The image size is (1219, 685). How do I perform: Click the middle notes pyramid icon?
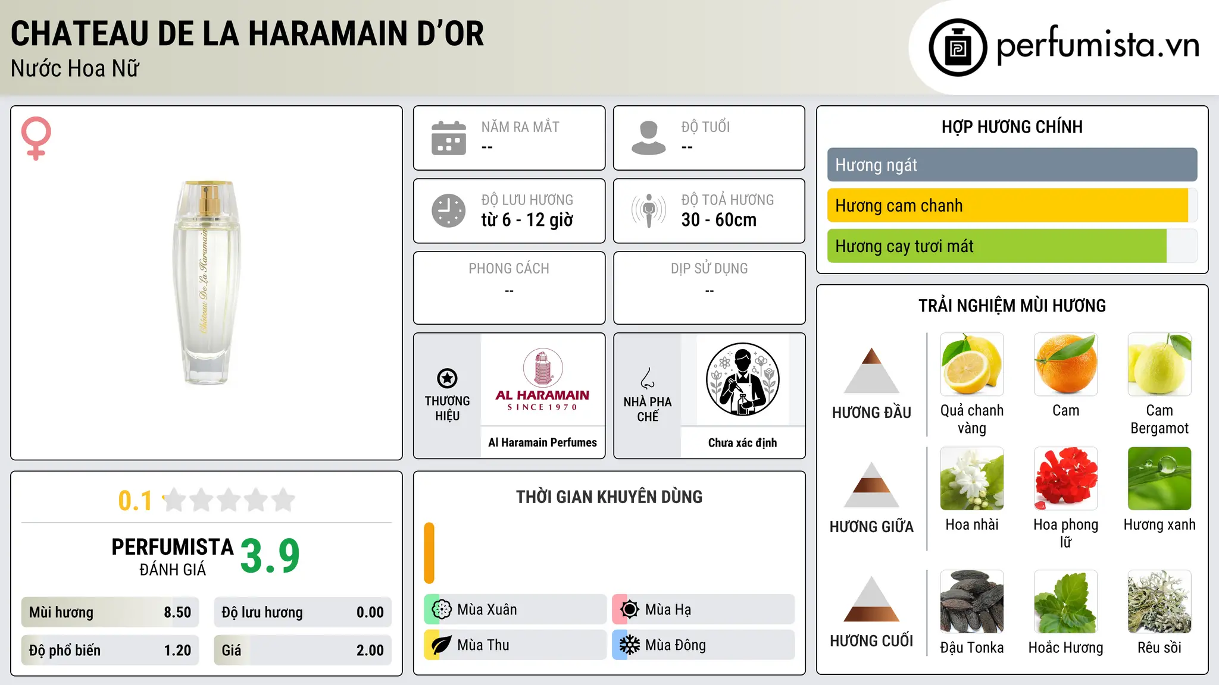871,485
